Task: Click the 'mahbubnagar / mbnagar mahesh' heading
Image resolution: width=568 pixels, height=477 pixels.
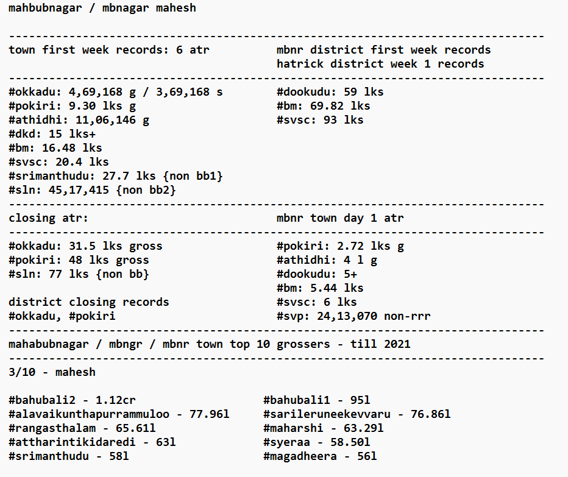Action: [102, 8]
